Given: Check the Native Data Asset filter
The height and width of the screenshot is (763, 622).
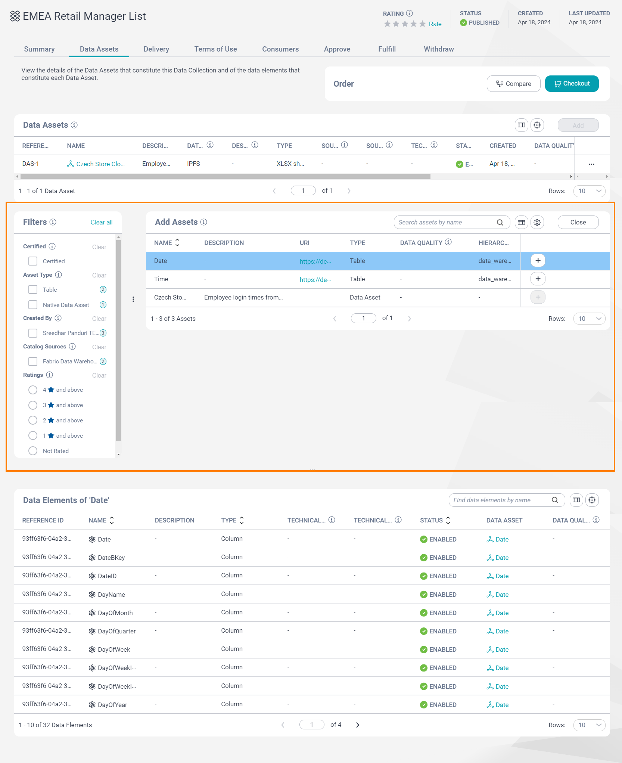Looking at the screenshot, I should point(33,305).
